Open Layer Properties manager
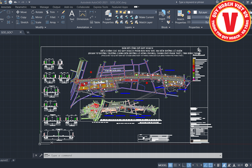Viewport: 252px width, 168px height. pos(108,17)
